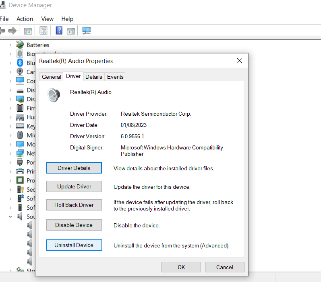This screenshot has height=282, width=321.
Task: Click the back arrow toolbar icon
Action: [x=2, y=31]
